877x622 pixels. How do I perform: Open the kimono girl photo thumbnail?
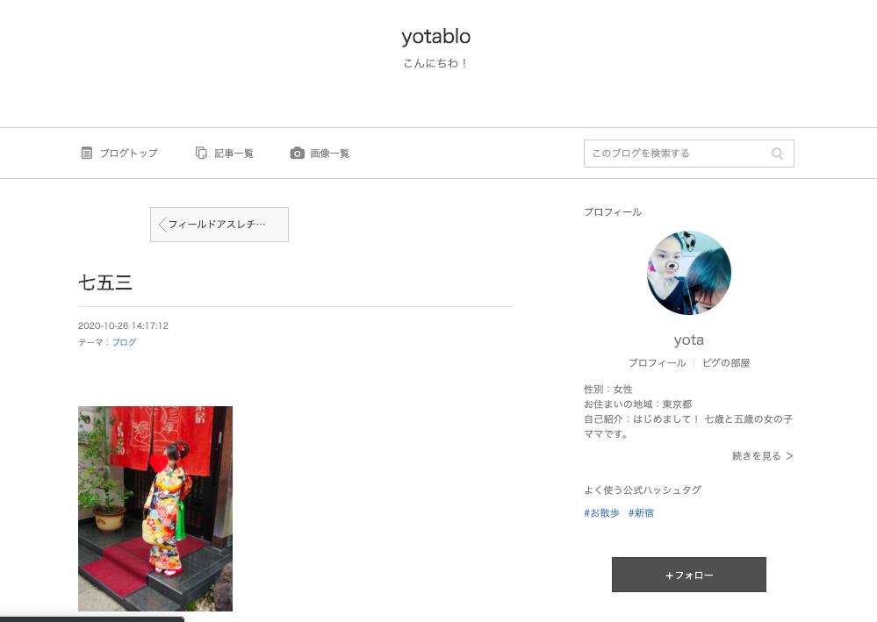[x=155, y=509]
